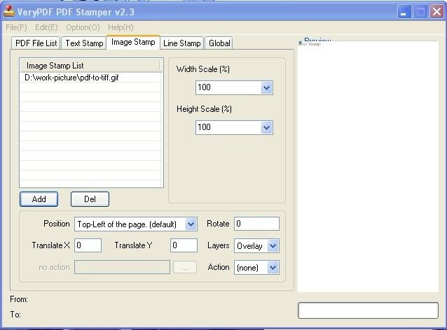Viewport: 447px width, 330px height.
Task: Click the Add button
Action: (39, 199)
